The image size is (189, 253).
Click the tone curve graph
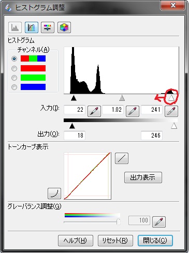pyautogui.click(x=88, y=176)
